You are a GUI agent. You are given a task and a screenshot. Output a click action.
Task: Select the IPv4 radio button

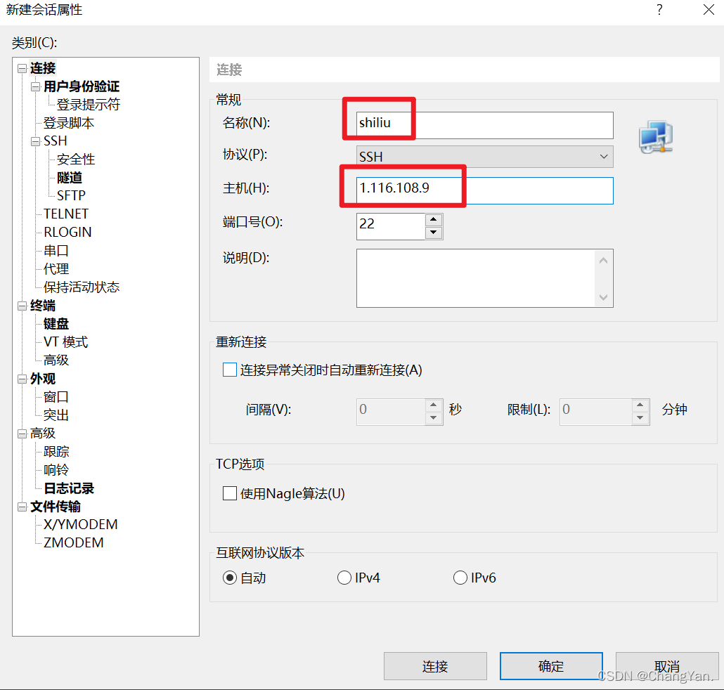pyautogui.click(x=344, y=578)
